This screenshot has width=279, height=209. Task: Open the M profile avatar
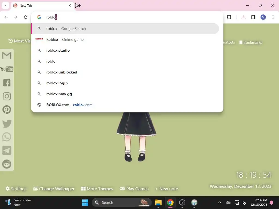click(x=263, y=17)
